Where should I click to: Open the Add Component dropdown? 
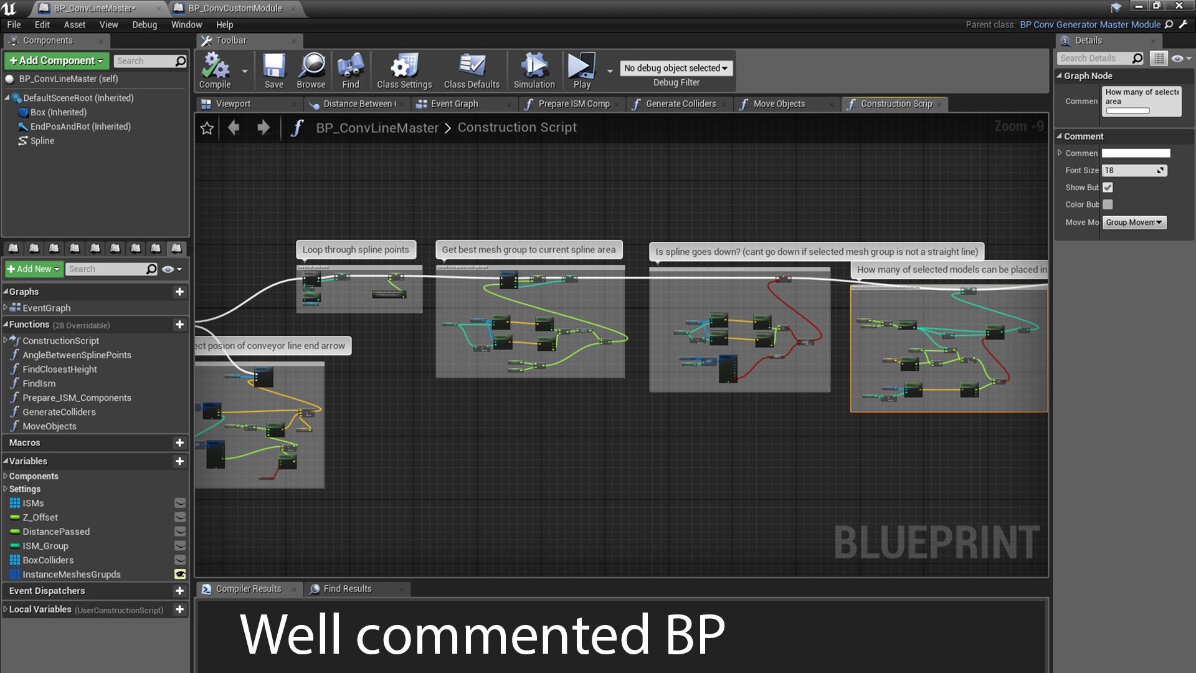(x=56, y=60)
